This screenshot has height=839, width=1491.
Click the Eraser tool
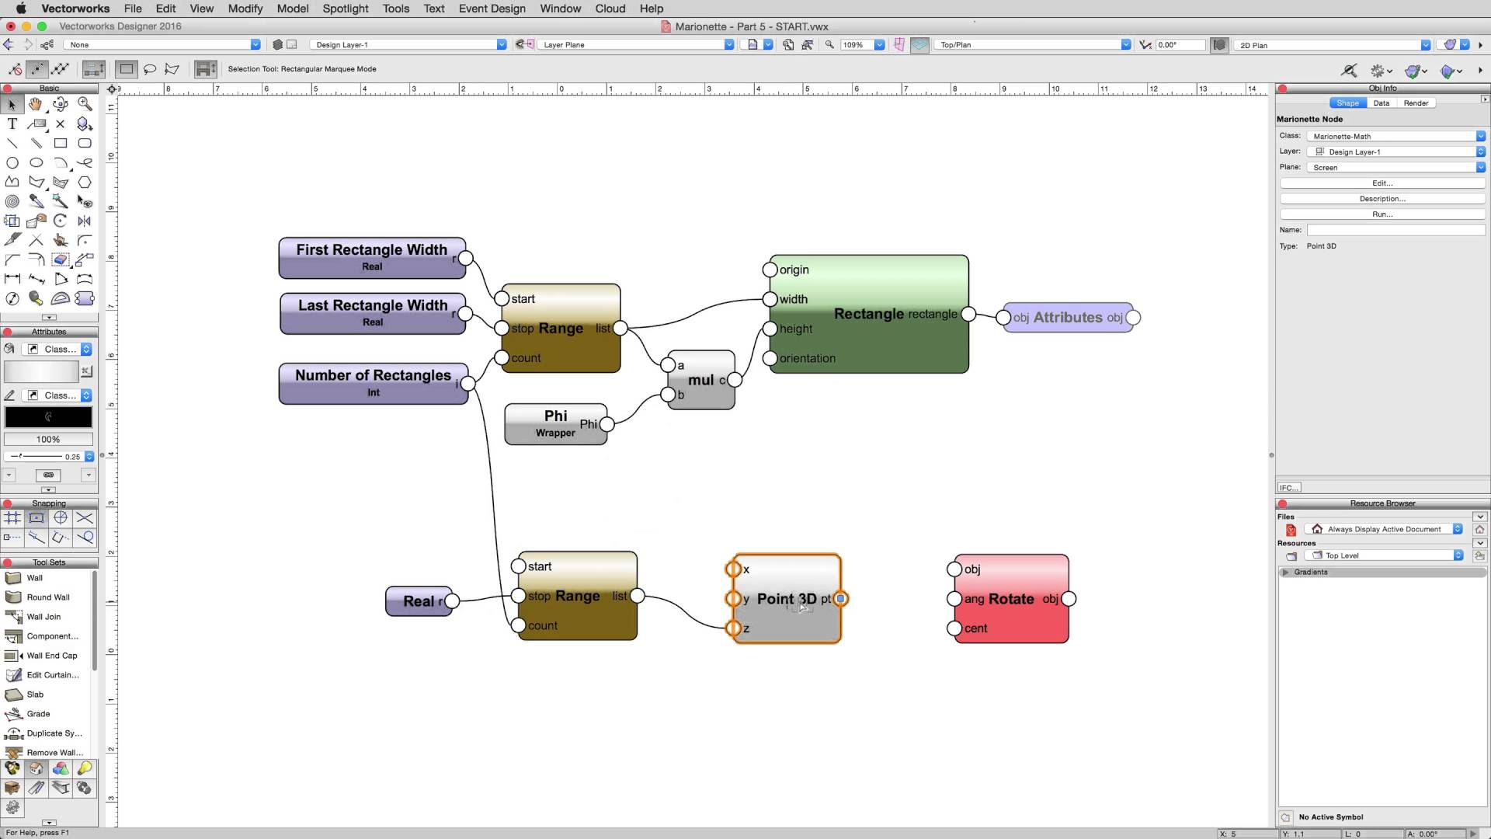[60, 259]
